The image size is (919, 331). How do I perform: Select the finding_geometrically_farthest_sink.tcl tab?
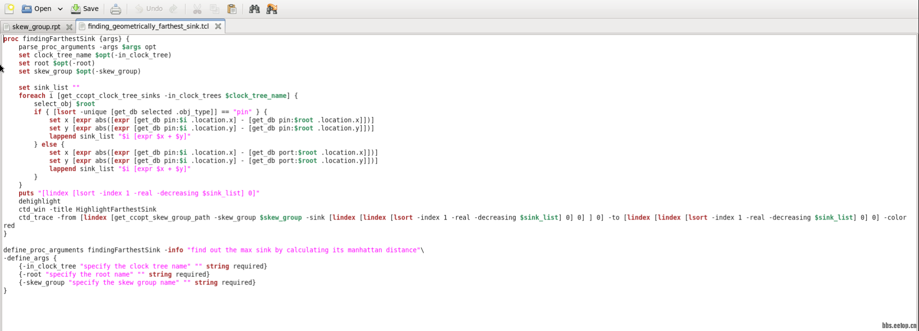[x=148, y=26]
